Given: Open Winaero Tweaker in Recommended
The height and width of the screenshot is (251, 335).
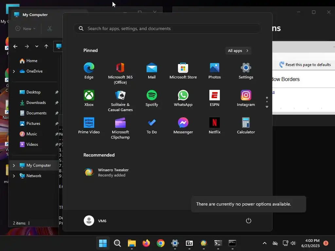Looking at the screenshot, I should (x=107, y=173).
